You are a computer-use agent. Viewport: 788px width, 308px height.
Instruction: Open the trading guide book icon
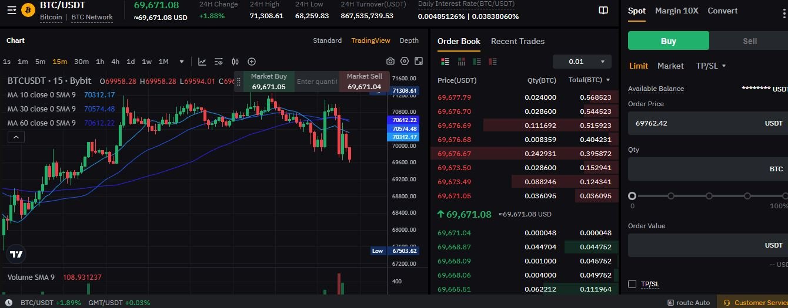[x=603, y=11]
